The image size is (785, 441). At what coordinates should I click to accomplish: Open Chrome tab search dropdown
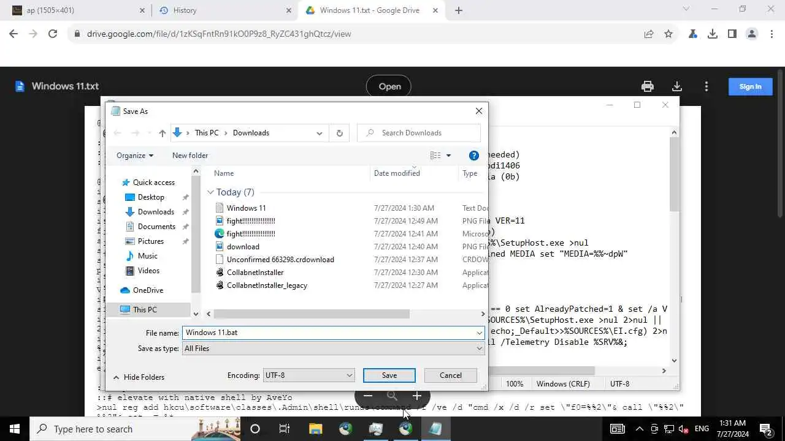tap(686, 9)
